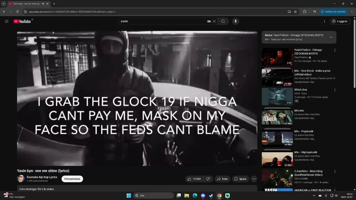The width and height of the screenshot is (356, 200).
Task: Focus the YouTube search field containing yasin
Action: (163, 21)
